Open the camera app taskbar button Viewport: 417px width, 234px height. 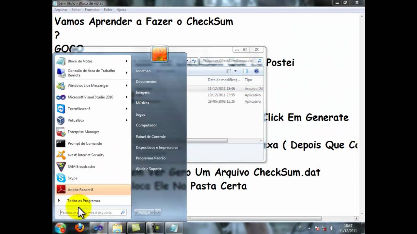[x=155, y=228]
